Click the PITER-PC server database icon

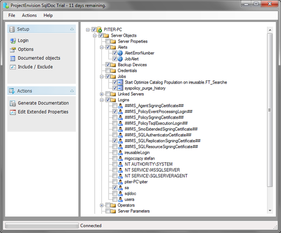coord(99,30)
